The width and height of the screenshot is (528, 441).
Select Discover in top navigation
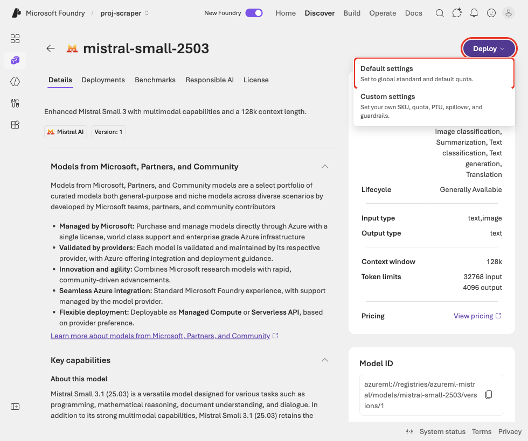pyautogui.click(x=319, y=13)
